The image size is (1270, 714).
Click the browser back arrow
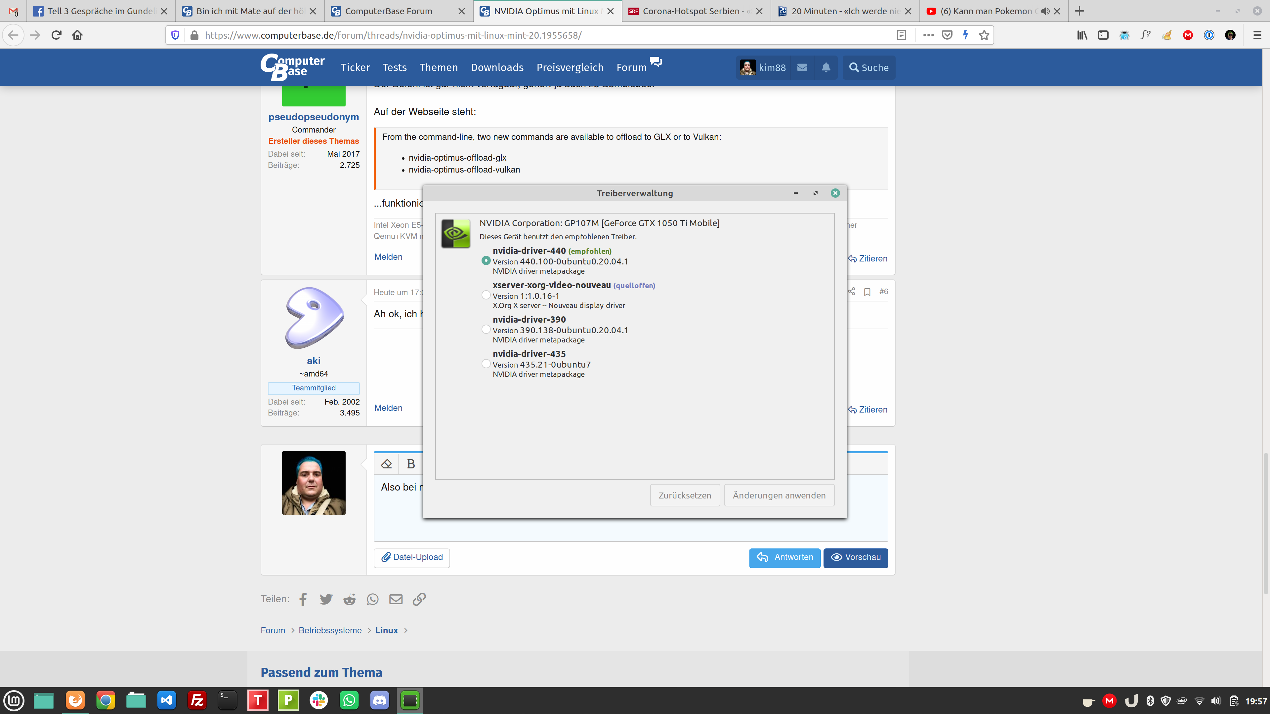13,35
